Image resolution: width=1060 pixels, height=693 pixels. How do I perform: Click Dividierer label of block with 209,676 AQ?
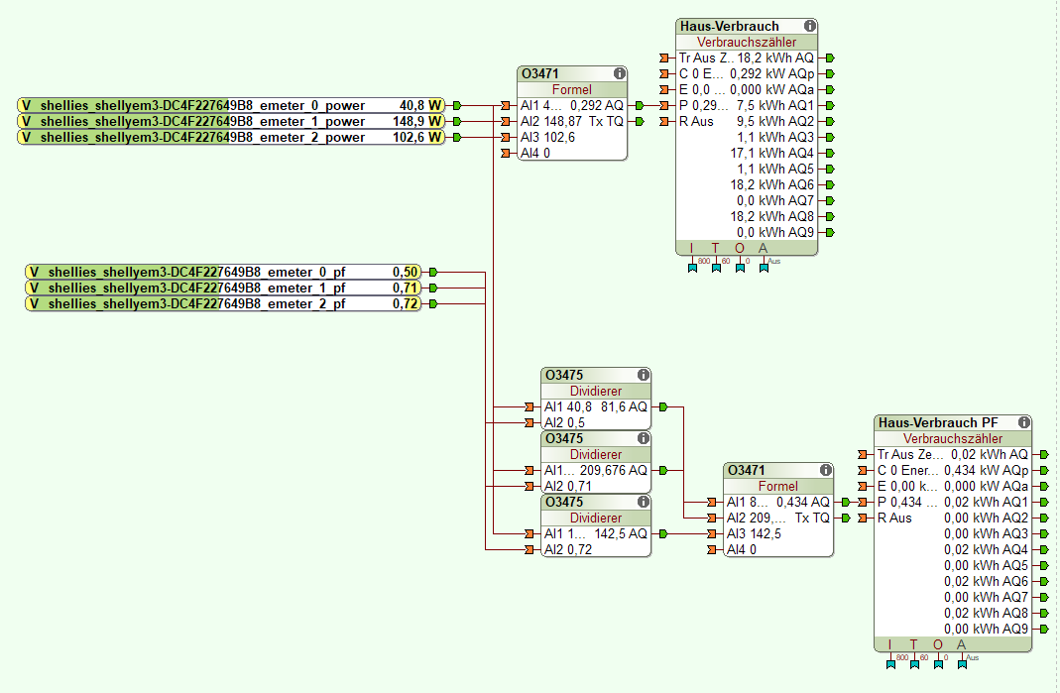[x=596, y=454]
